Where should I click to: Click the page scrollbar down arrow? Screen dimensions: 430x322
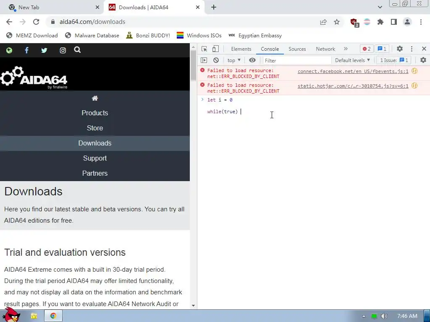click(x=193, y=306)
